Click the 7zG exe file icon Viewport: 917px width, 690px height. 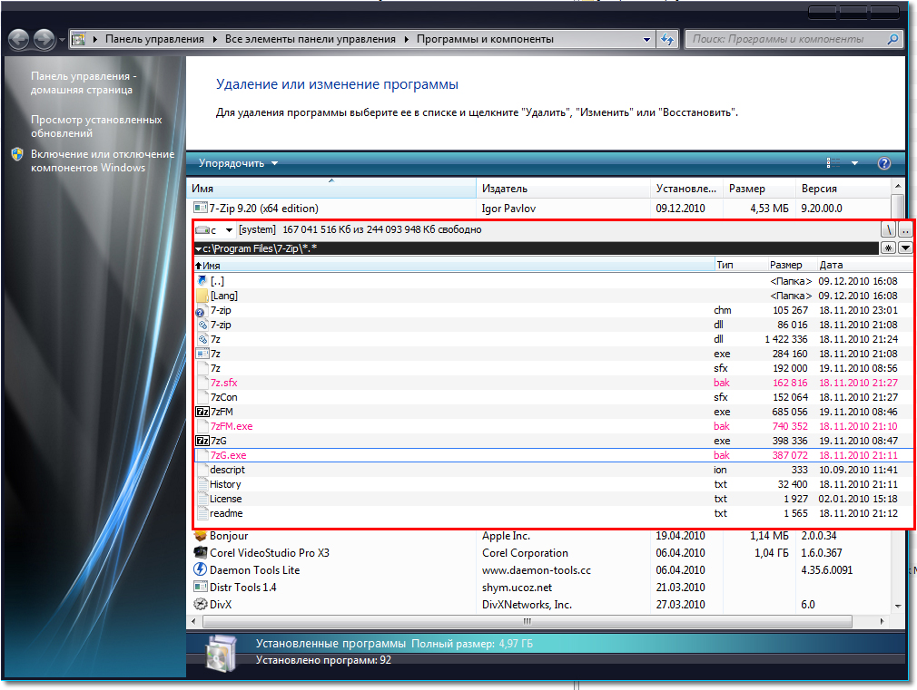point(202,441)
